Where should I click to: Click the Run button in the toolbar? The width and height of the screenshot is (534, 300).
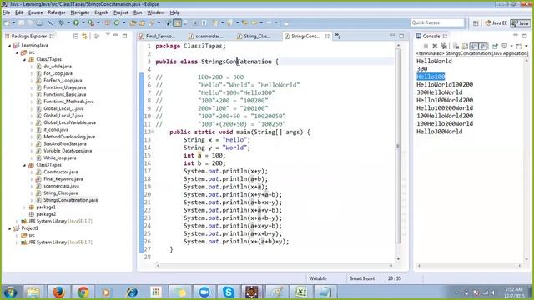tap(76, 22)
